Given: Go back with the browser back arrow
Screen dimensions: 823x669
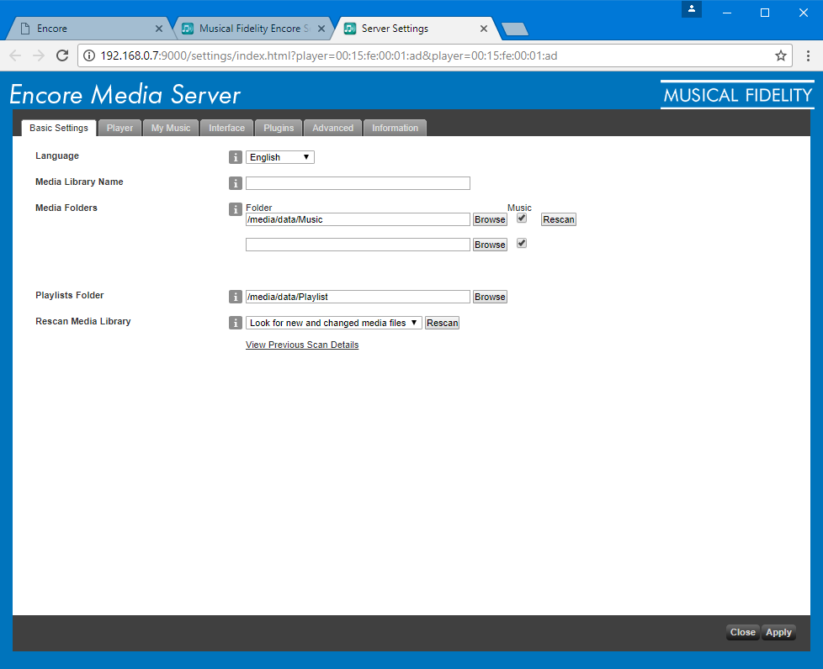Looking at the screenshot, I should pyautogui.click(x=16, y=55).
